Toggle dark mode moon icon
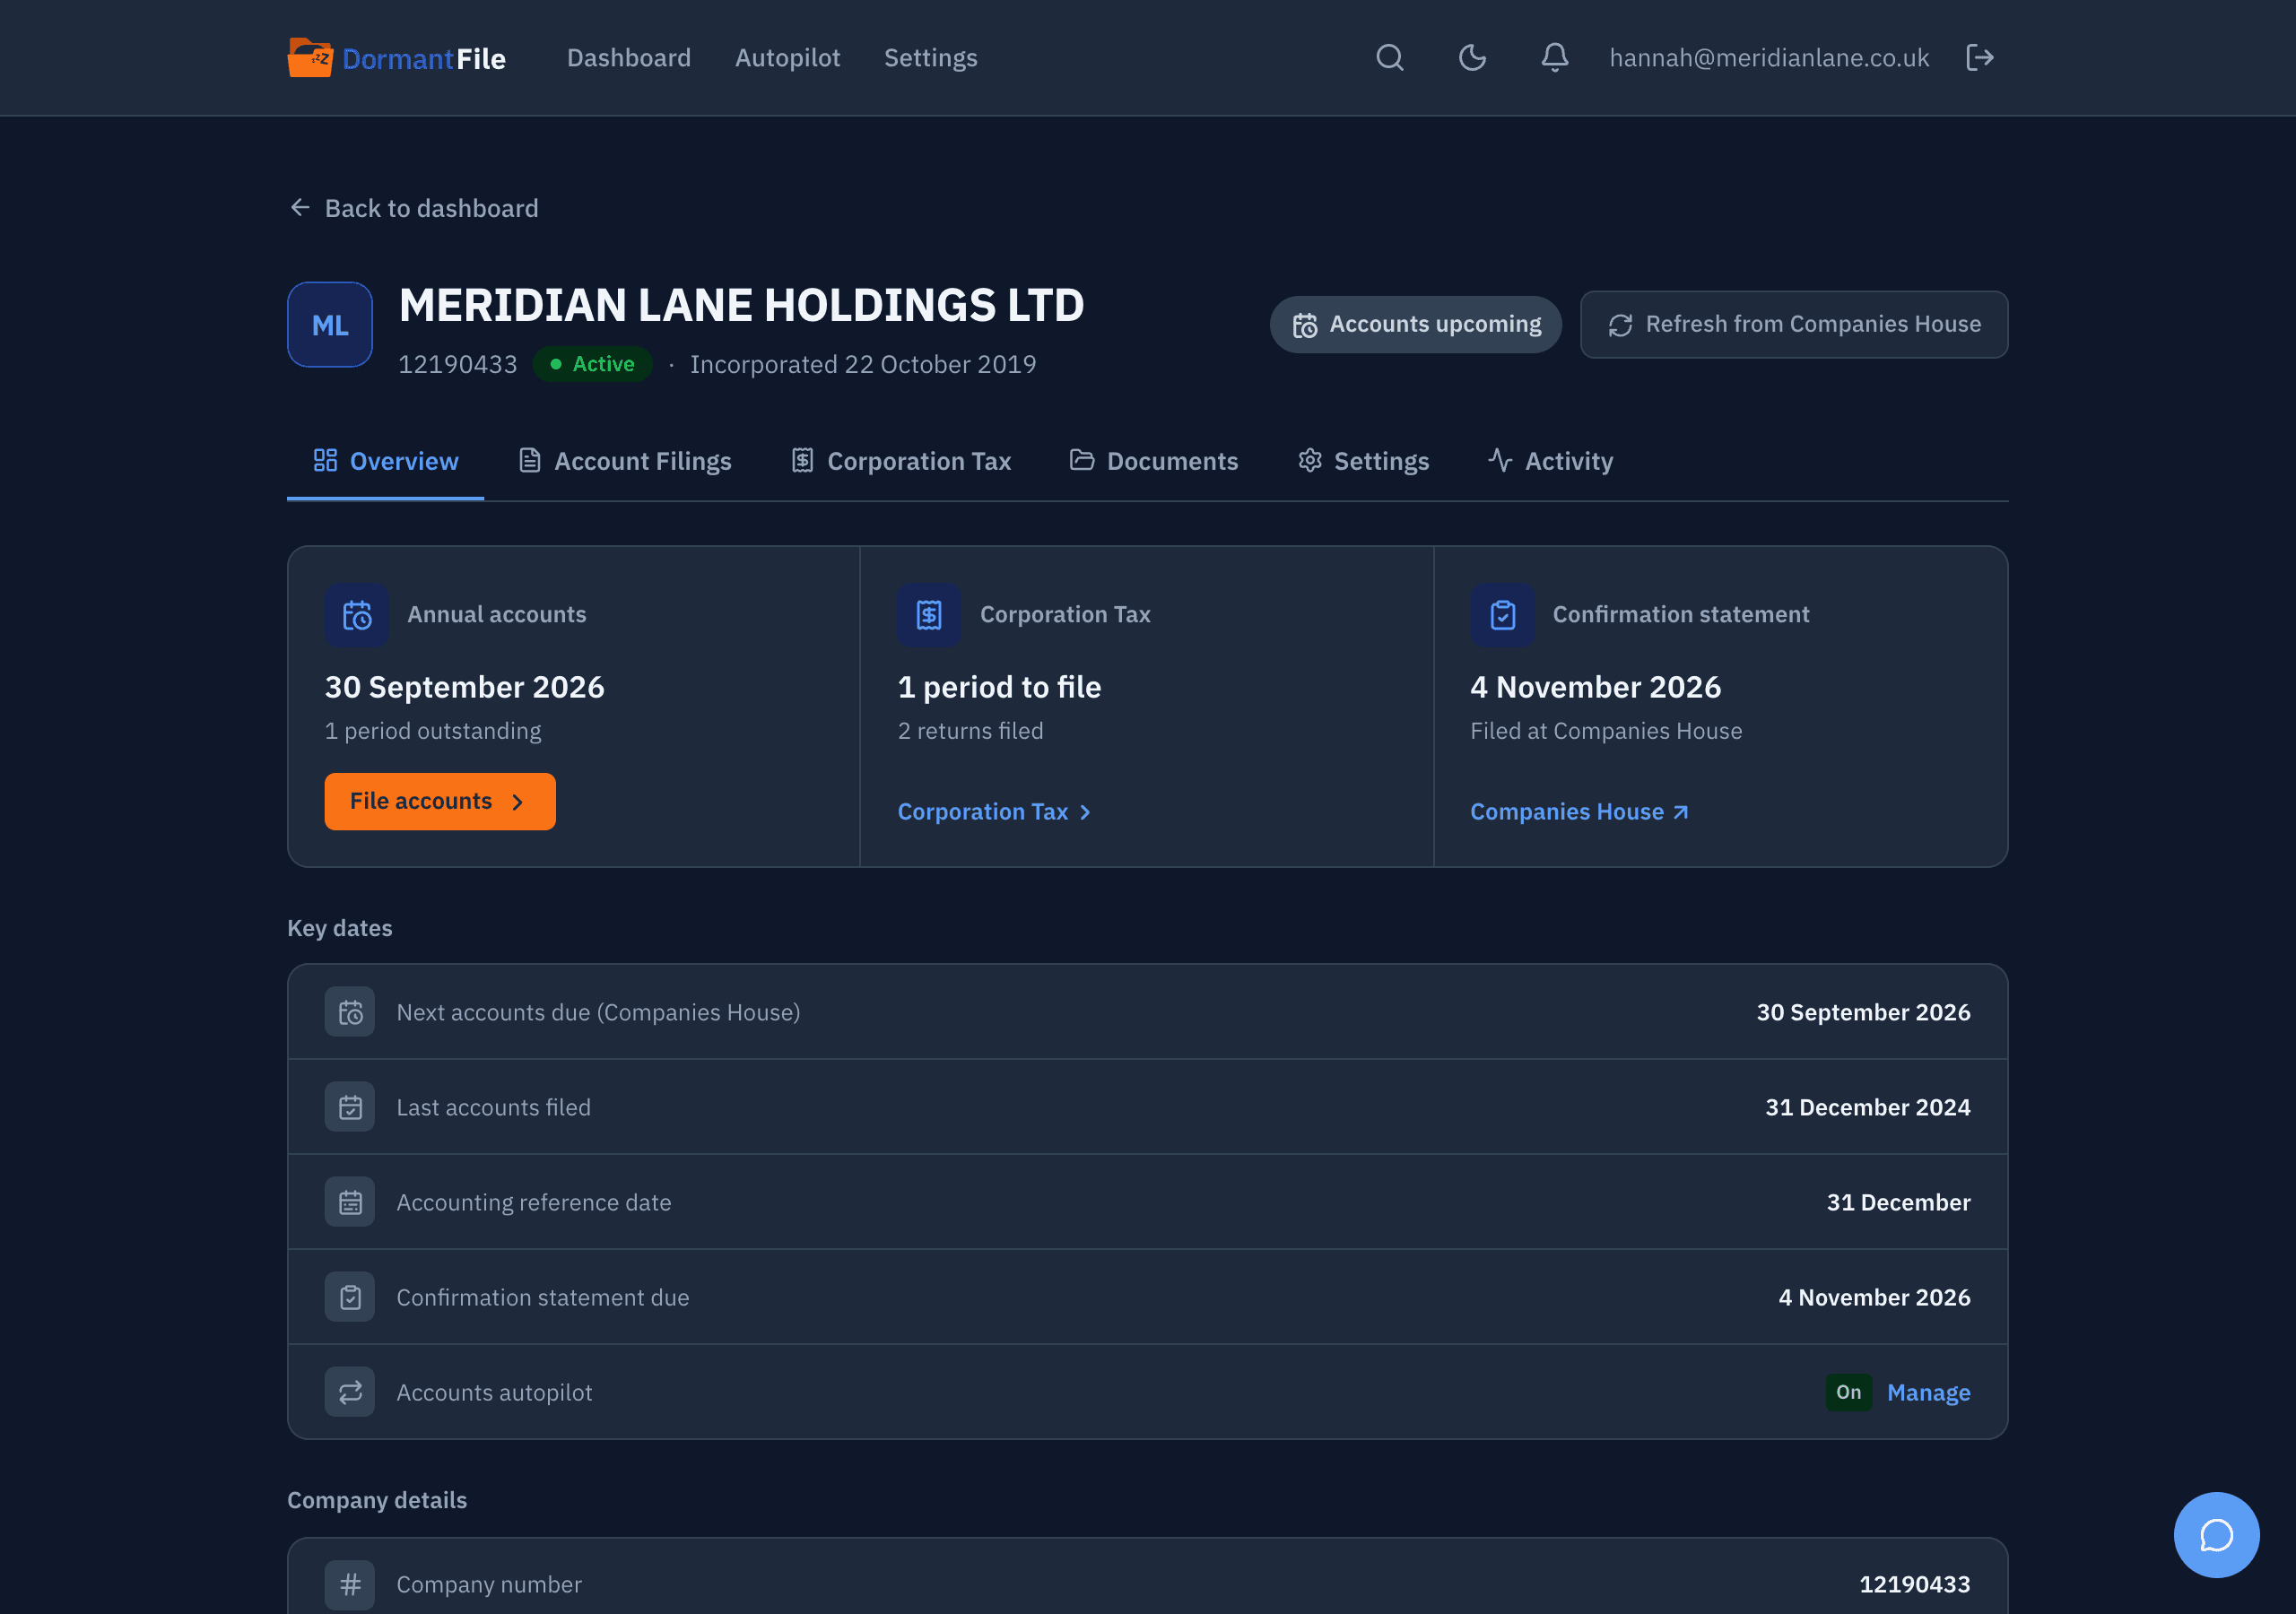 click(1472, 58)
